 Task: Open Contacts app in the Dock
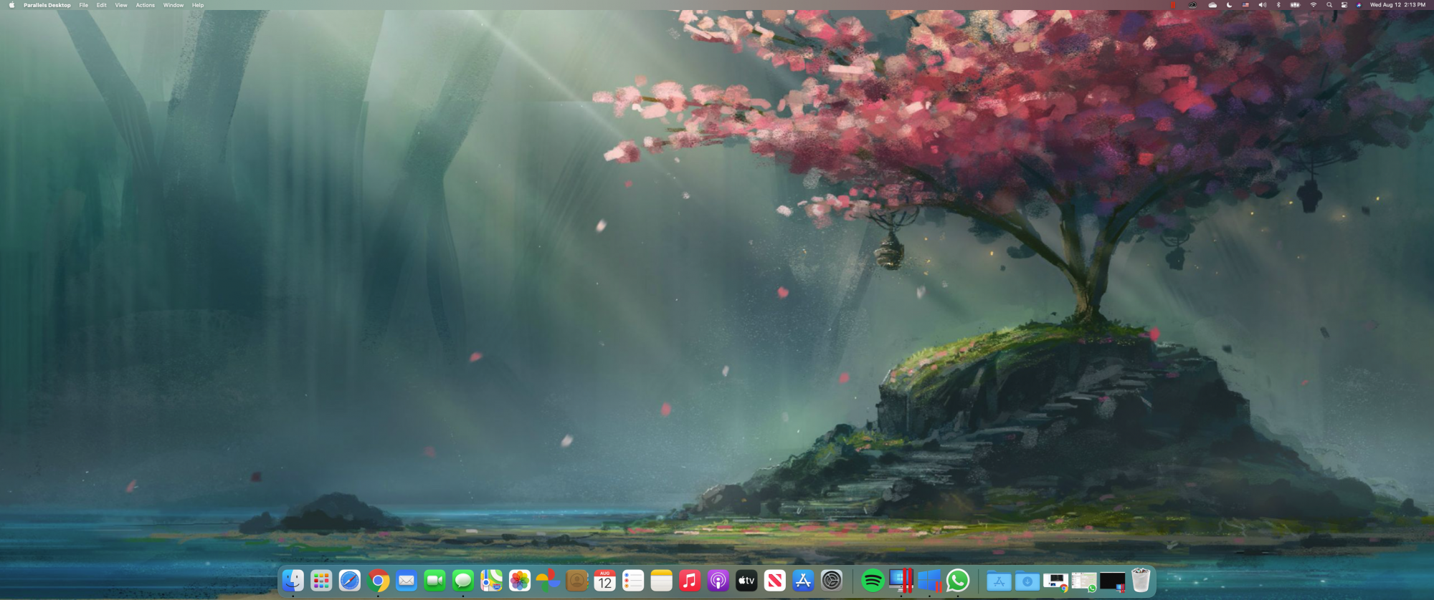576,581
